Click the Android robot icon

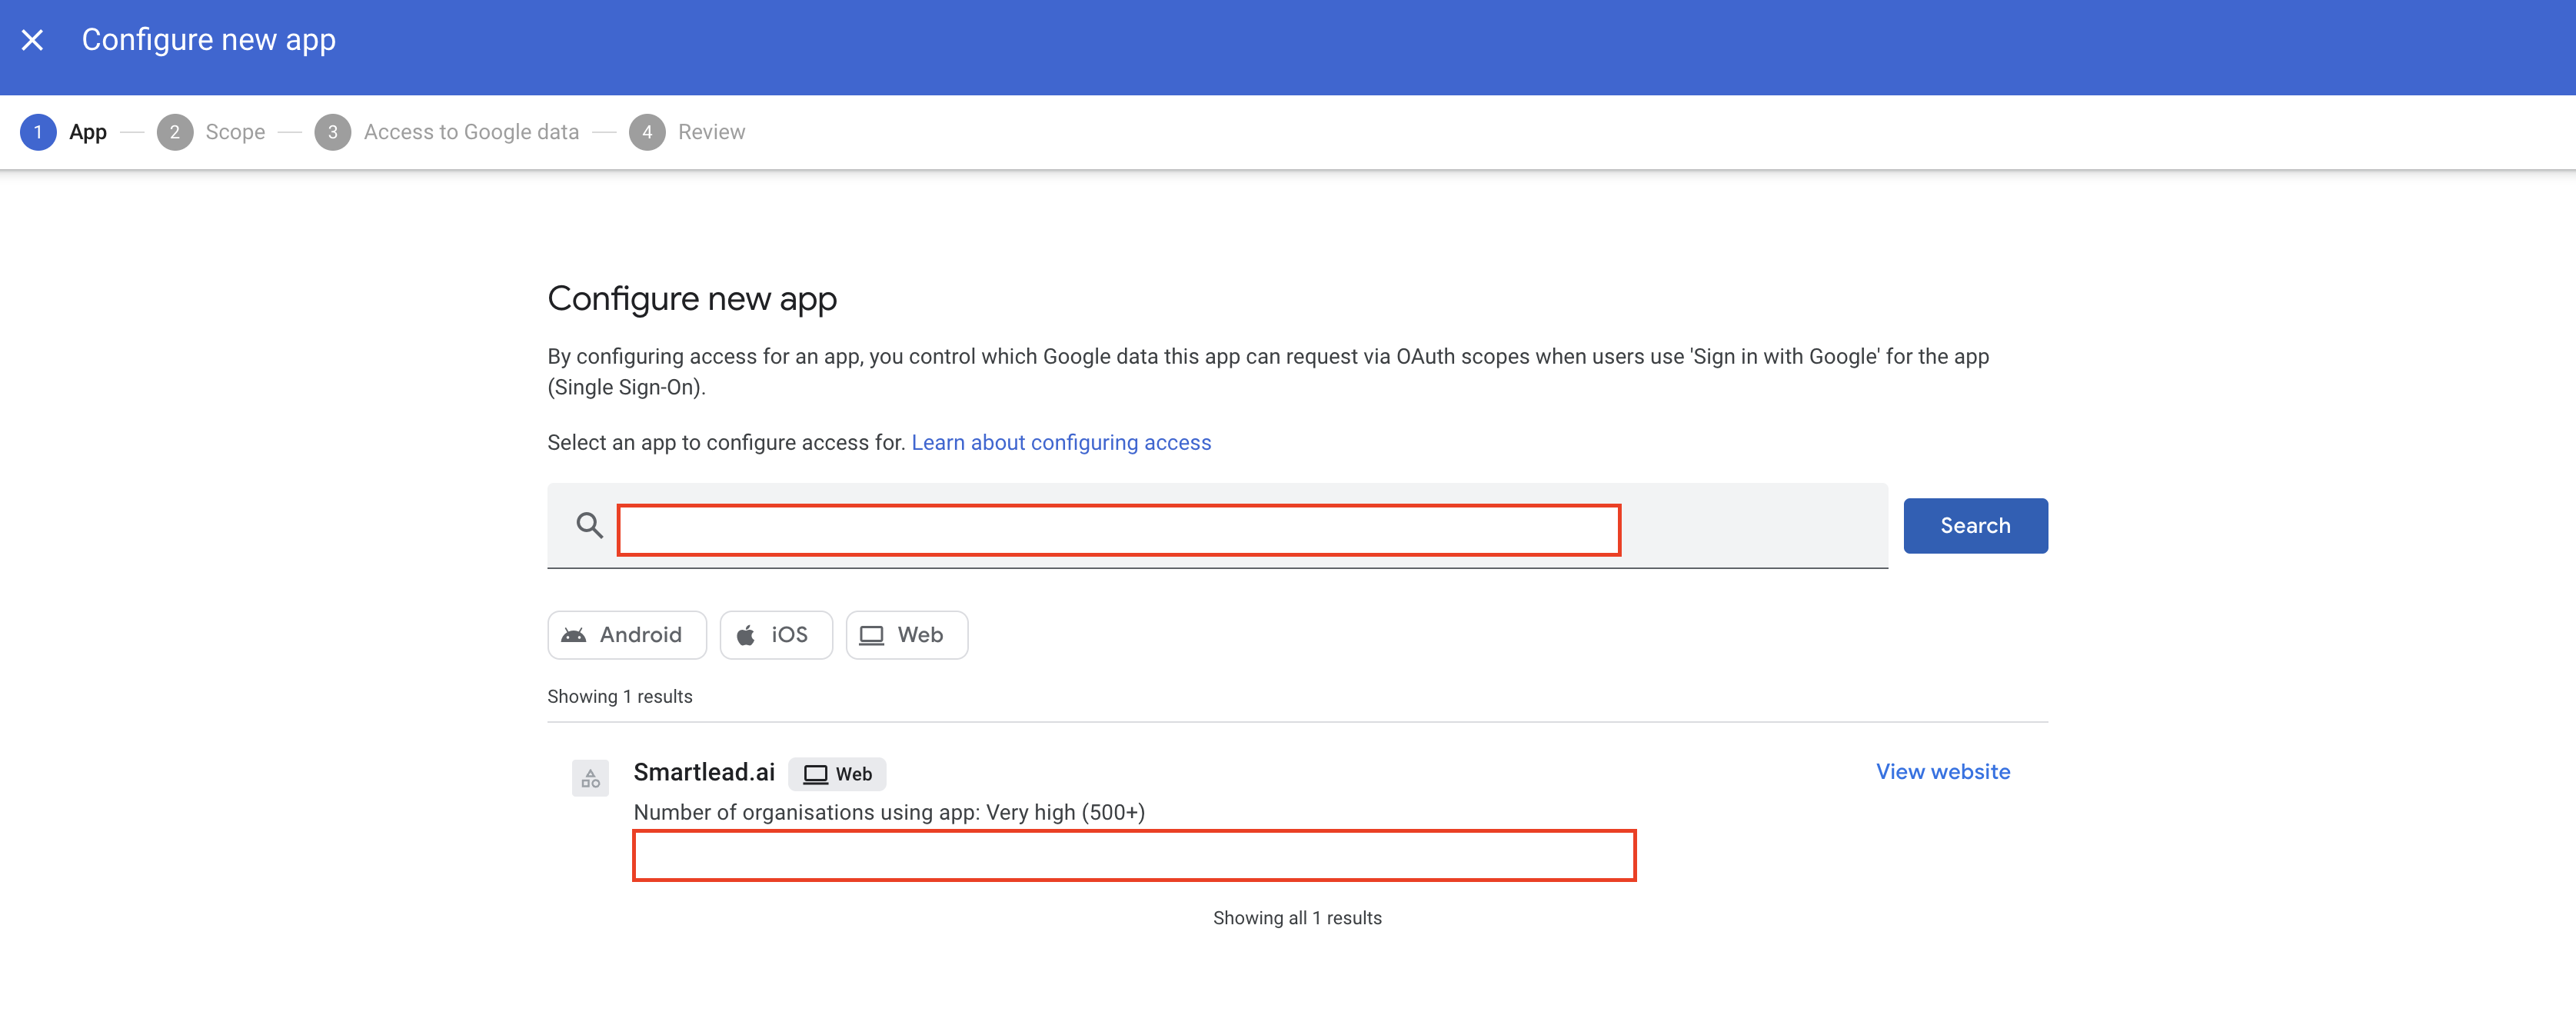574,635
